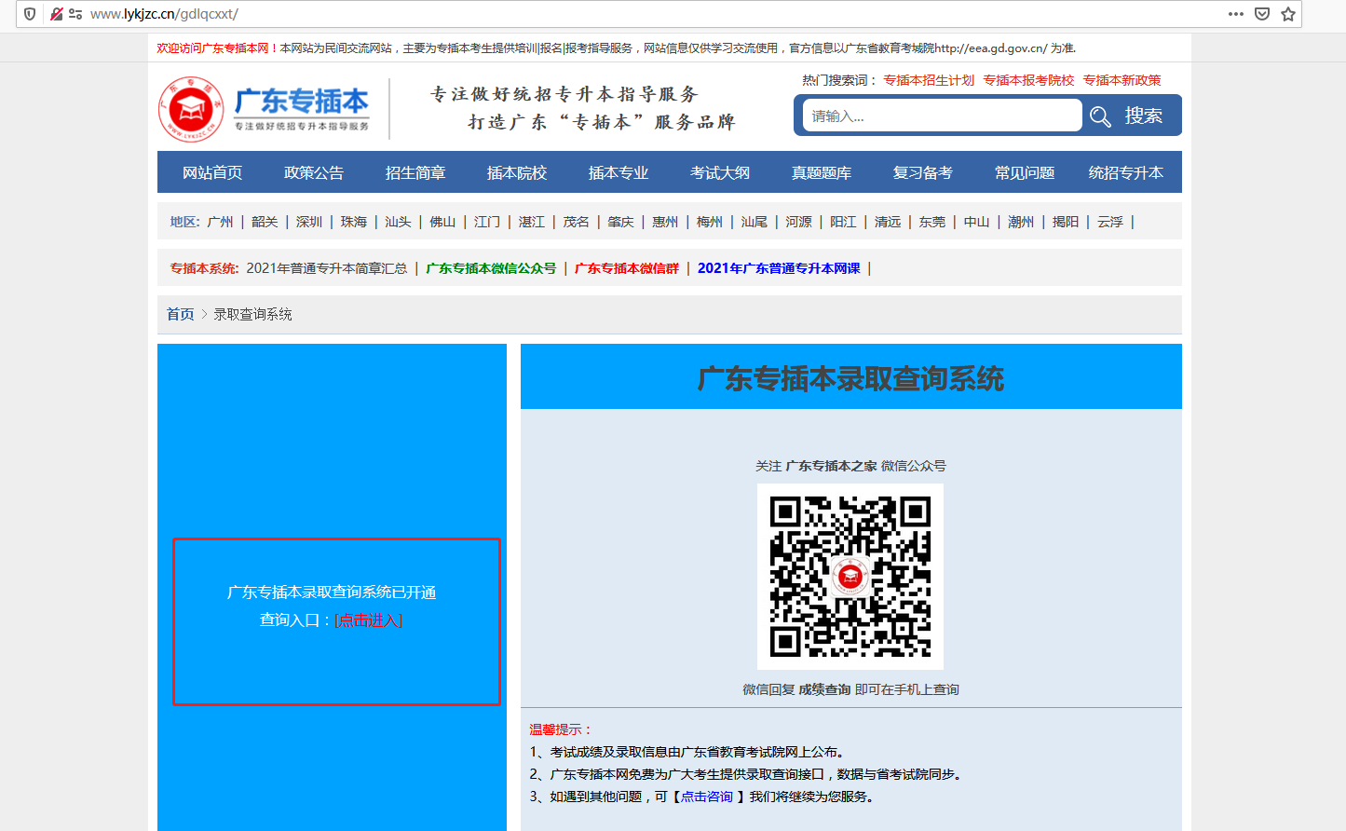
Task: Select region 揭阳
Action: coord(1066,222)
